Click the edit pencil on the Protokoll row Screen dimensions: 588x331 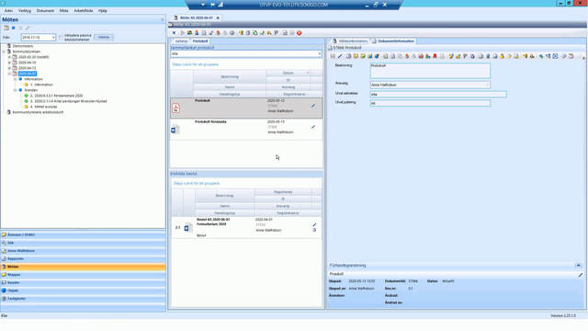pos(313,106)
